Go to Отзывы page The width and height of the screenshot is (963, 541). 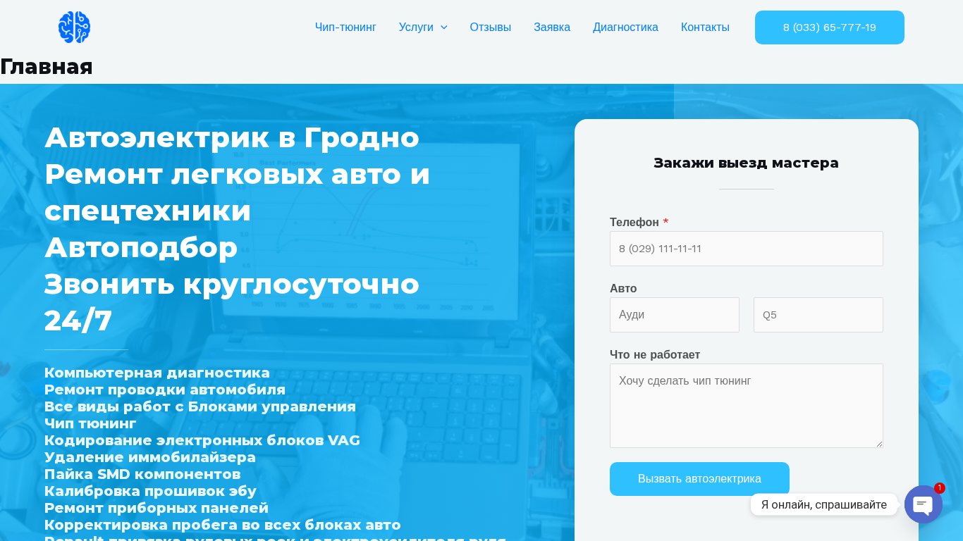point(491,27)
